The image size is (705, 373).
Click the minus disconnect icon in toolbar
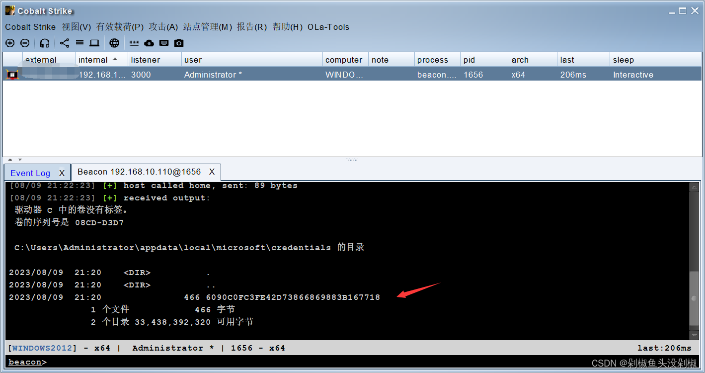pyautogui.click(x=25, y=43)
